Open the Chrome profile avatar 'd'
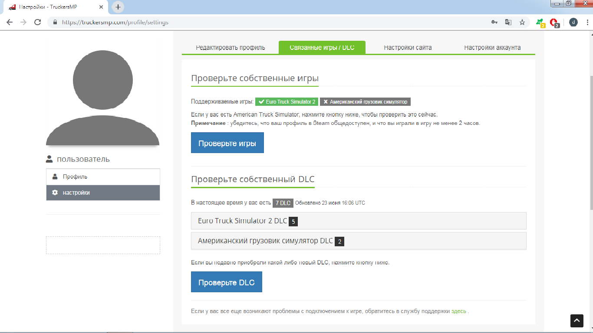Screen dimensions: 593x333 point(573,22)
